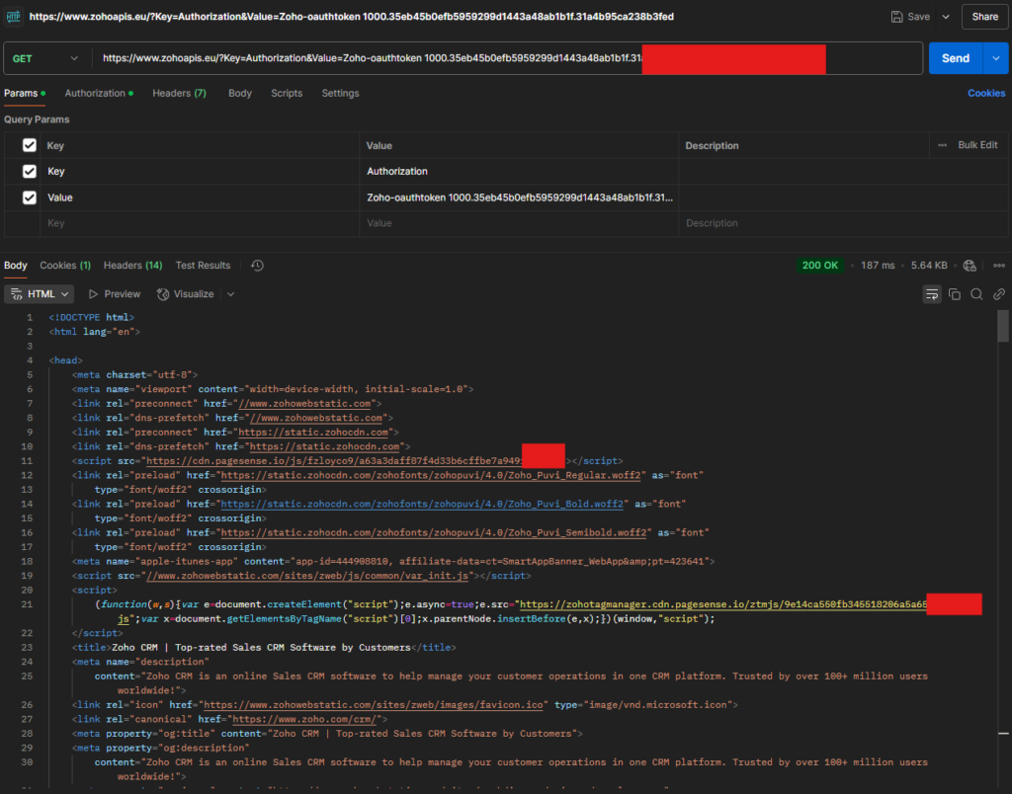Open the request Headers (7) tab
The image size is (1012, 794).
coord(180,94)
